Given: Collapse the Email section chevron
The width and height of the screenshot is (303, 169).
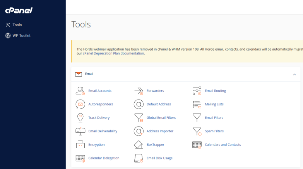Looking at the screenshot, I should [x=294, y=74].
